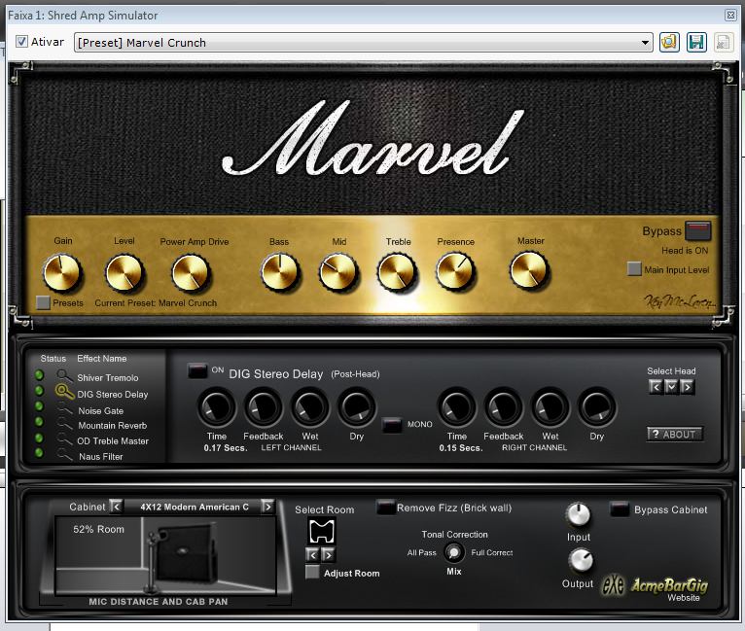Click the Power Amp Drive knob
The image size is (745, 631).
(x=190, y=272)
